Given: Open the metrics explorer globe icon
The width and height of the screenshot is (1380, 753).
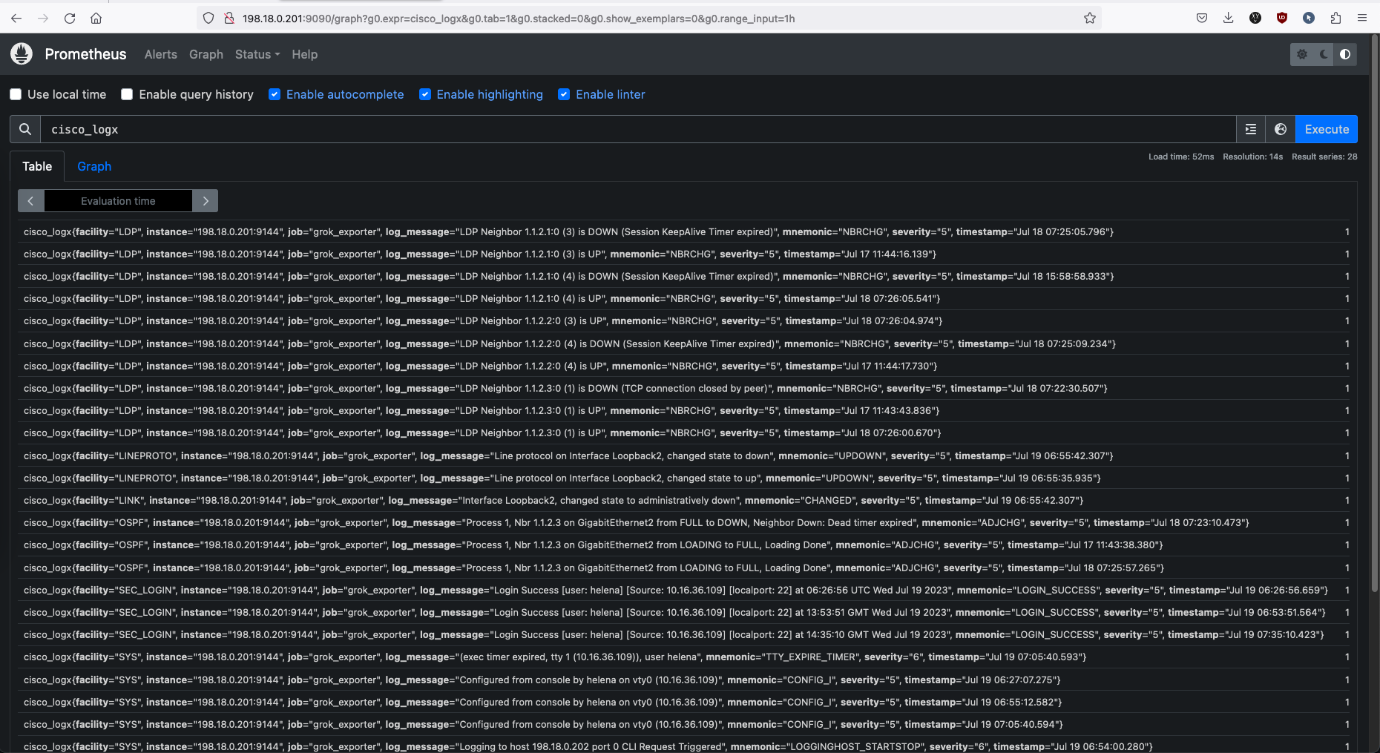Looking at the screenshot, I should [x=1281, y=129].
